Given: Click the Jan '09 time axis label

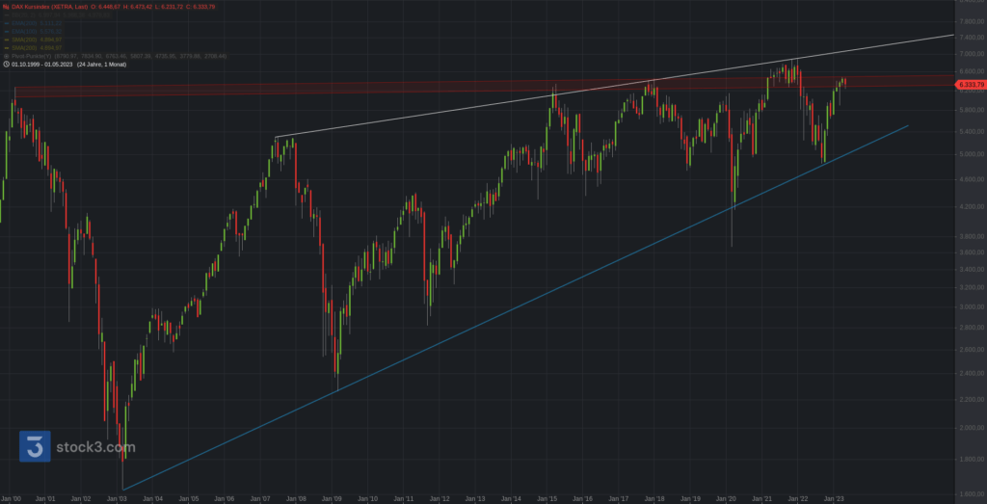Looking at the screenshot, I should (x=333, y=498).
